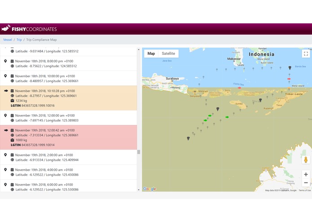
Task: Click location pin for November 18th 10:00:00 pm
Action: [x=5, y=76]
